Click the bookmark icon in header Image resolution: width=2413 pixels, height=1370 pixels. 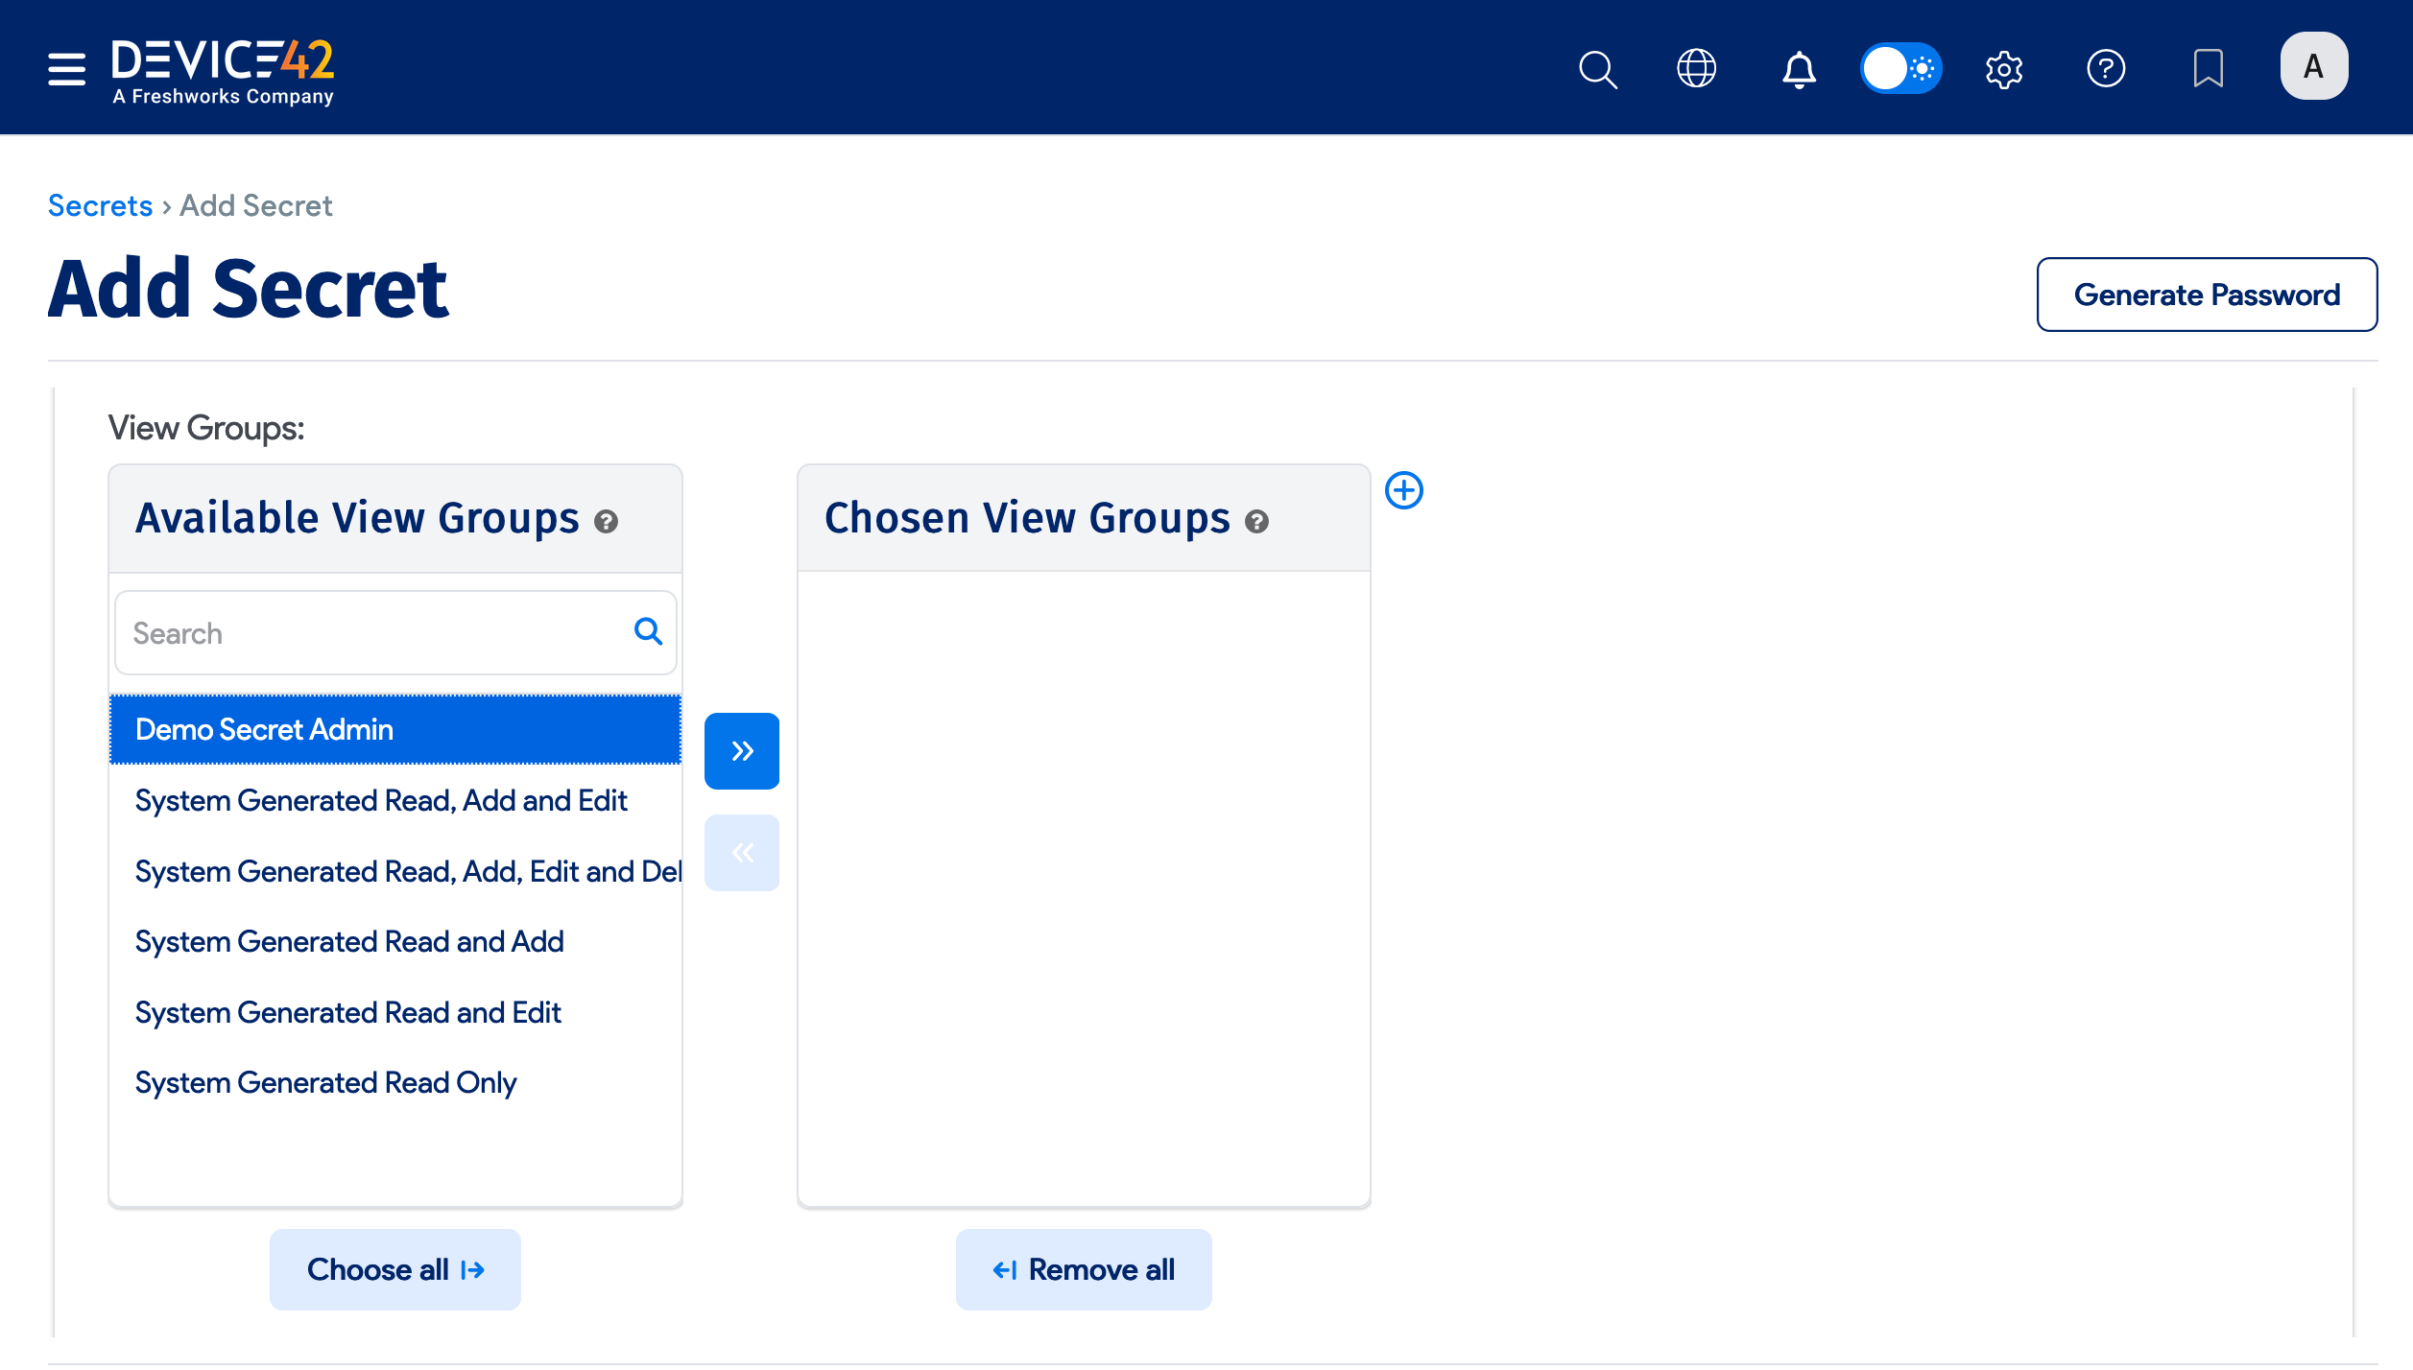(2208, 69)
